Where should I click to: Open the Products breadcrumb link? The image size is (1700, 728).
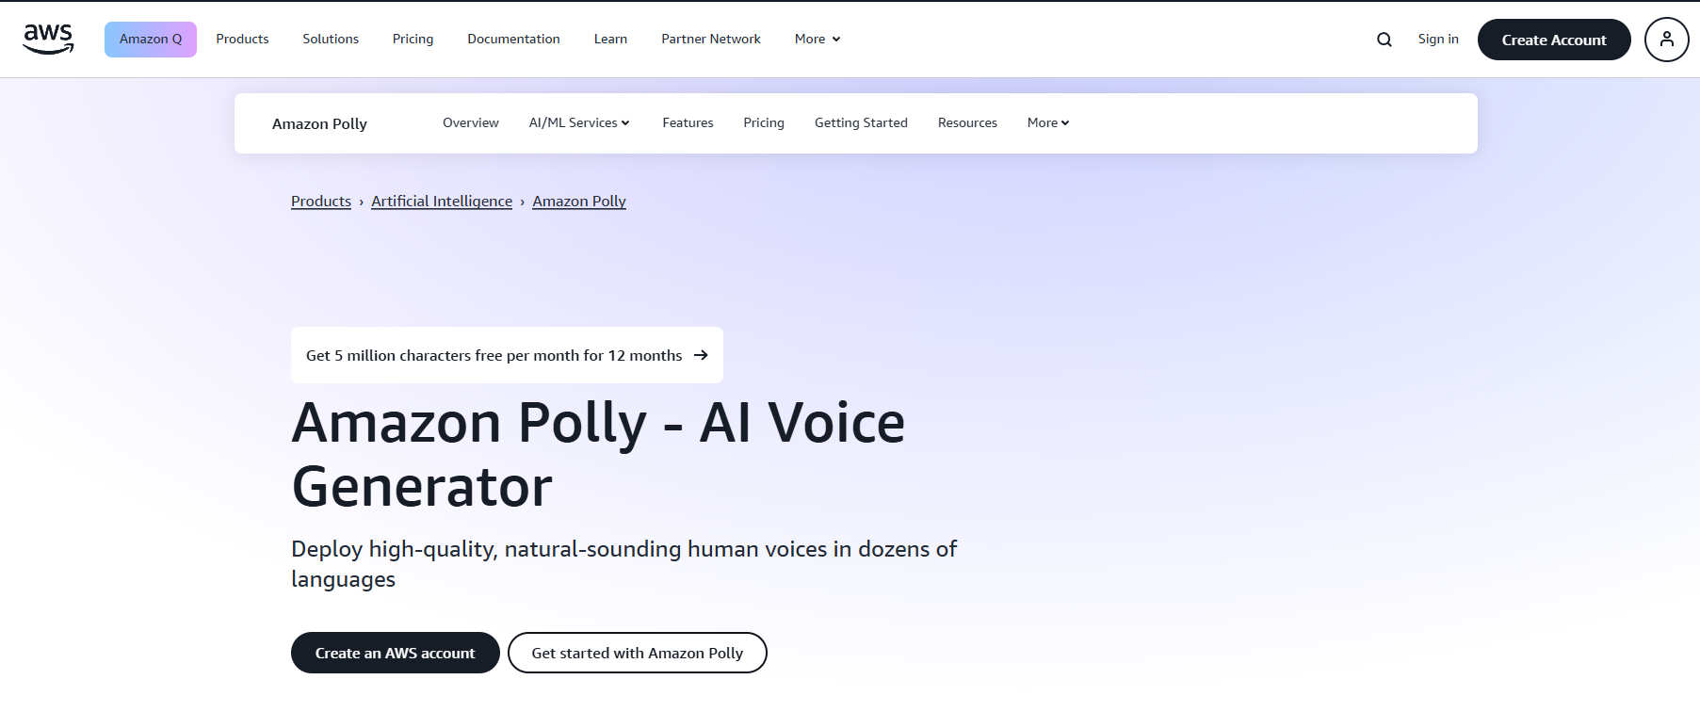click(x=321, y=202)
